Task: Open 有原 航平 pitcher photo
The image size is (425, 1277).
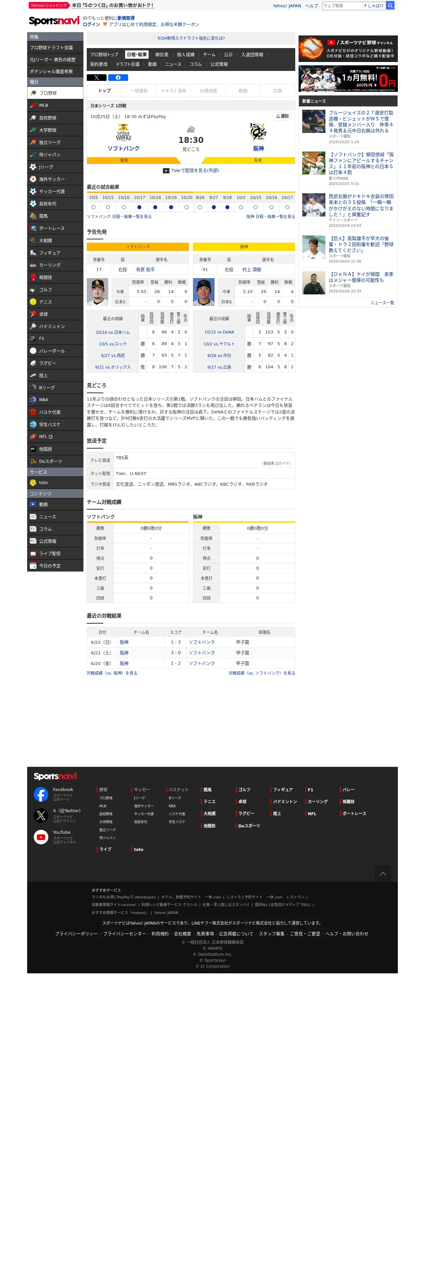Action: pyautogui.click(x=97, y=292)
